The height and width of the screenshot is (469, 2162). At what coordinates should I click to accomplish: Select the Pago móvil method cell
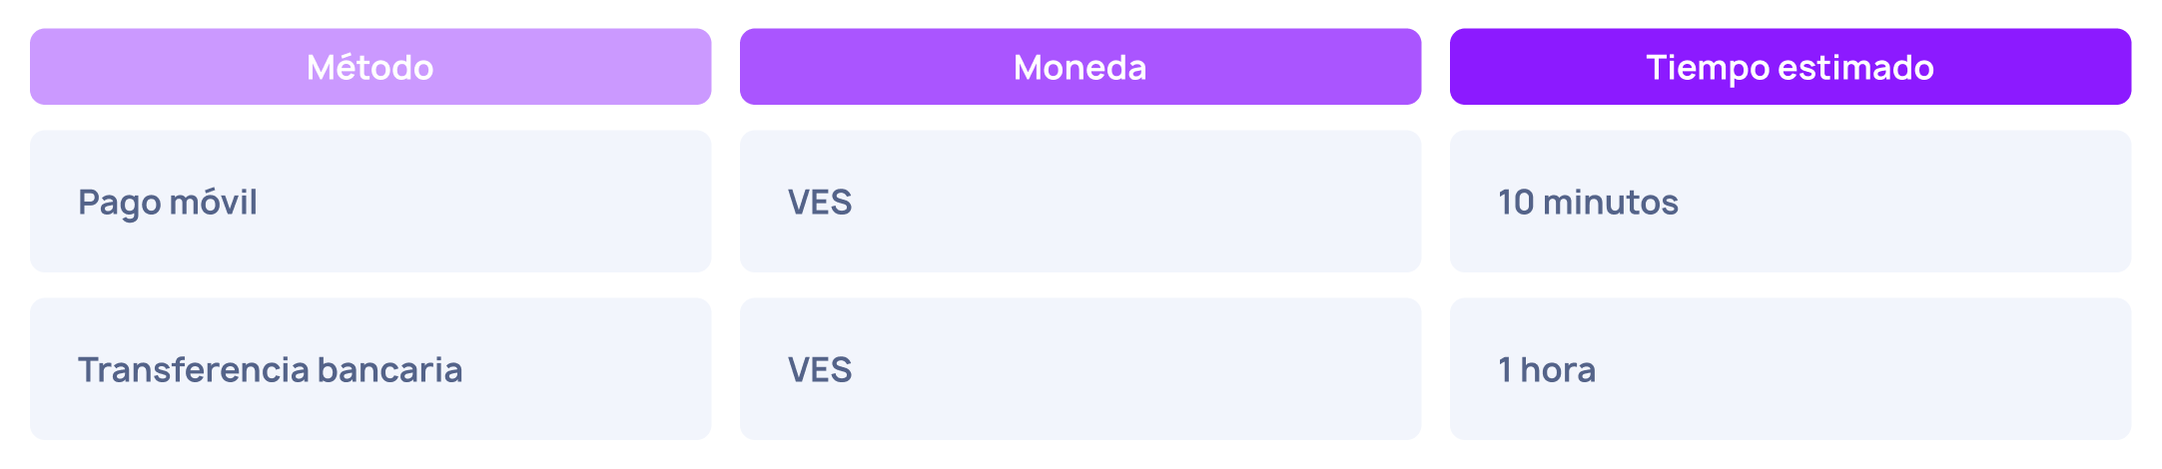[370, 202]
